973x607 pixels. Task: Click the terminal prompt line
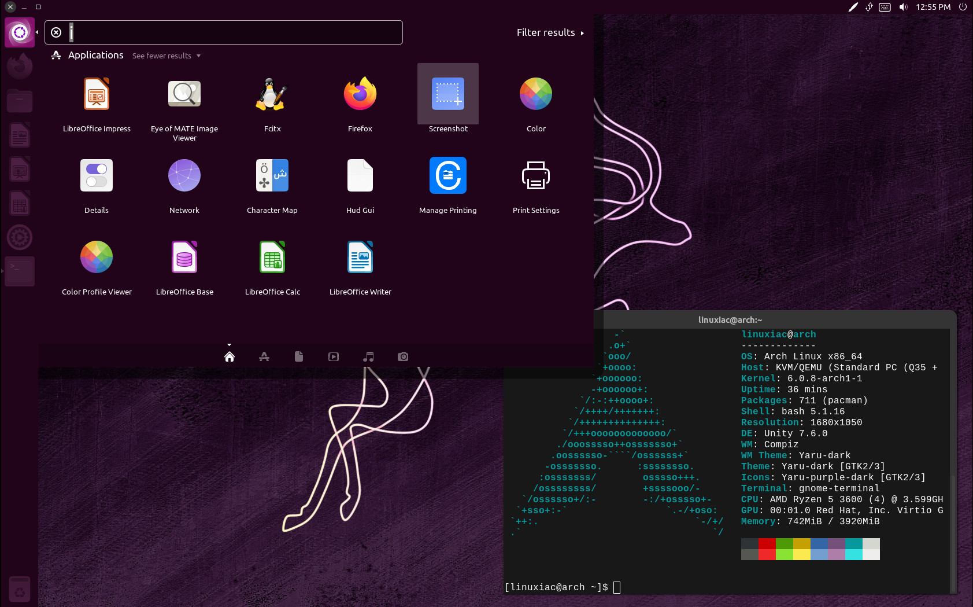click(x=563, y=587)
